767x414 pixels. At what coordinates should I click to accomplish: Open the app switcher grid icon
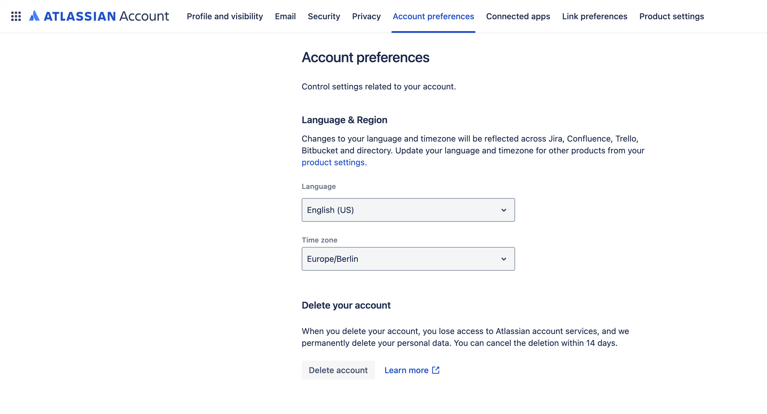16,16
